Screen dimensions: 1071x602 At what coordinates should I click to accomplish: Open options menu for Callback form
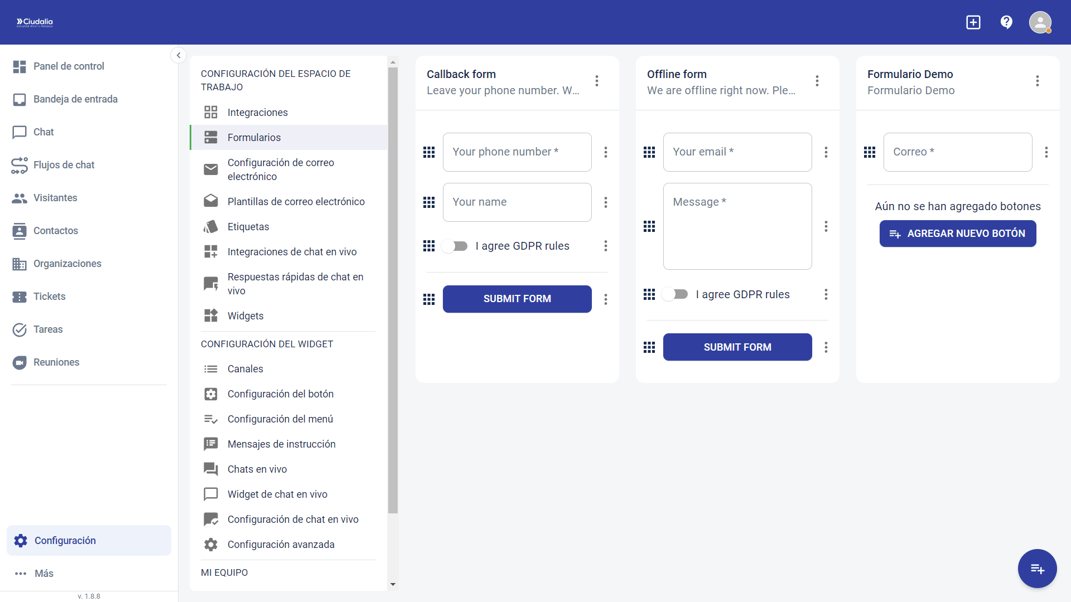click(x=596, y=81)
